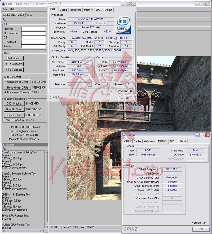Click the Start all tests button
The width and height of the screenshot is (212, 234).
coord(14,58)
